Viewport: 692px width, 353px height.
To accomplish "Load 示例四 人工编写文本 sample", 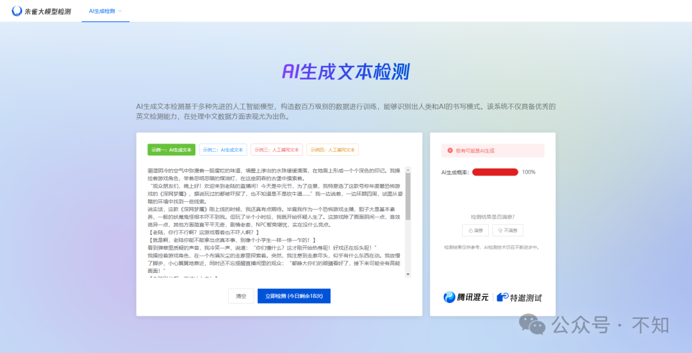I will tap(332, 150).
